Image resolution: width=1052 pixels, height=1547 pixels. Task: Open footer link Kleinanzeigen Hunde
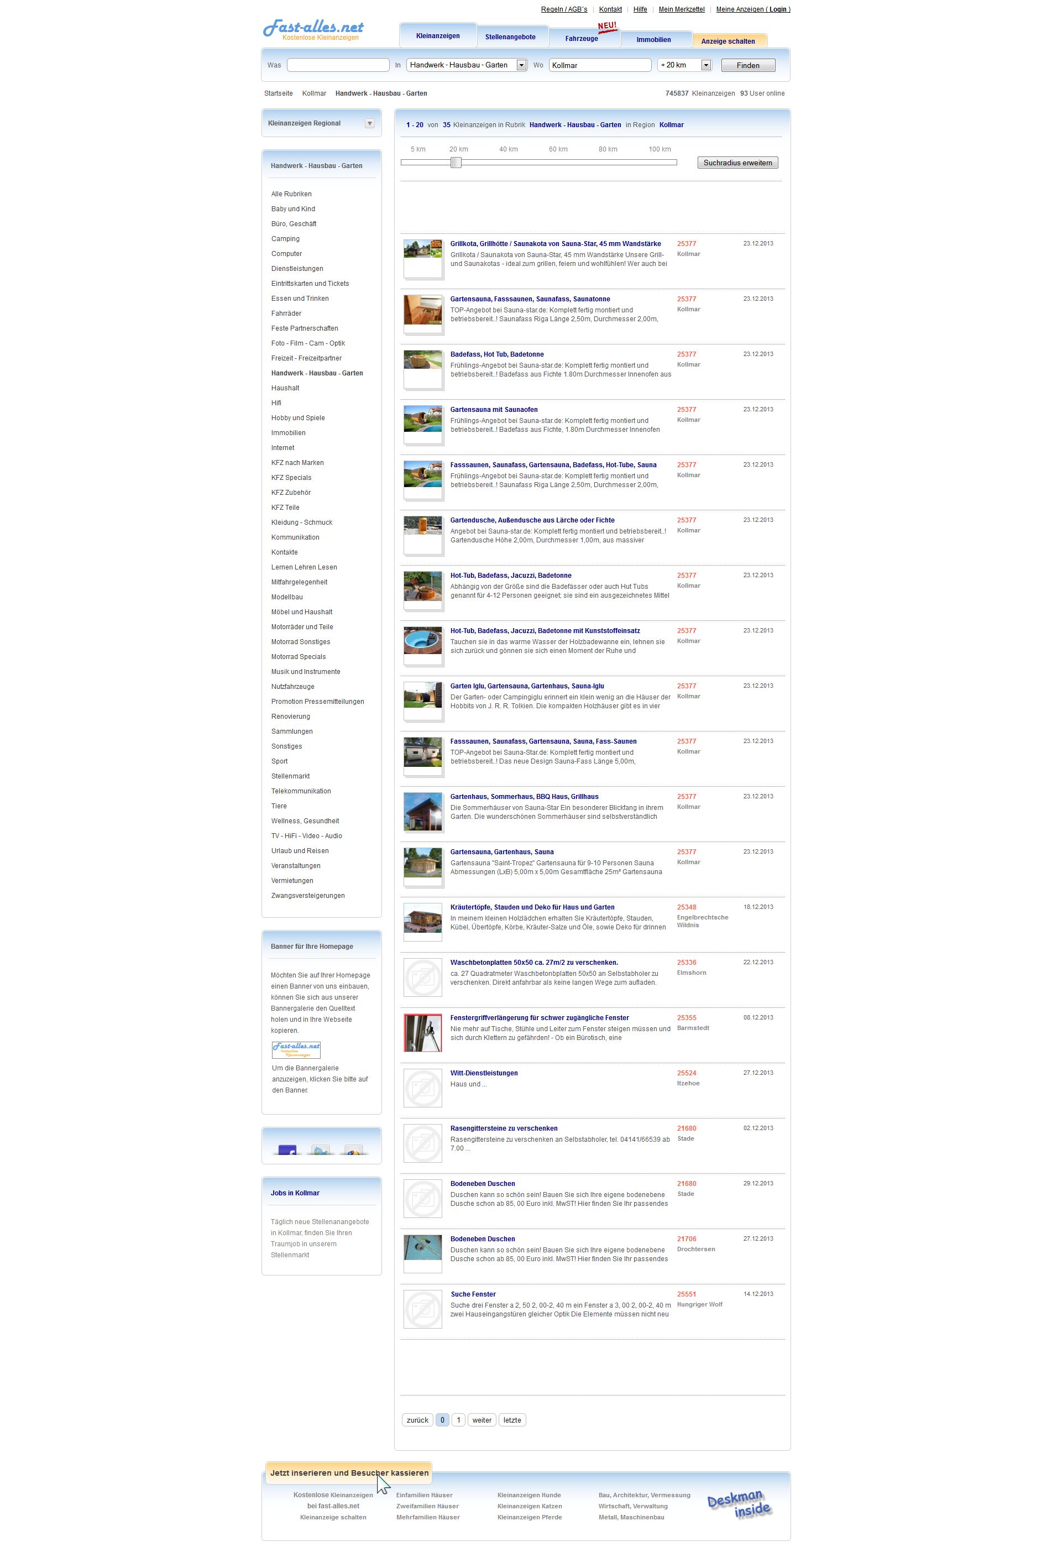(529, 1495)
